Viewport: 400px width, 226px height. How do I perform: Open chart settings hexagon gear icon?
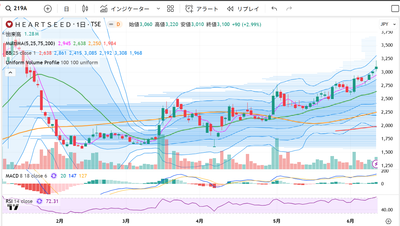tap(388, 222)
